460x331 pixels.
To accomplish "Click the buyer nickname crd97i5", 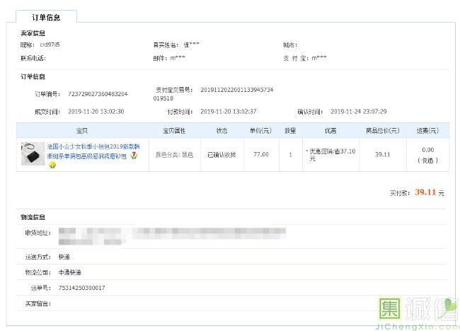I will coord(50,45).
